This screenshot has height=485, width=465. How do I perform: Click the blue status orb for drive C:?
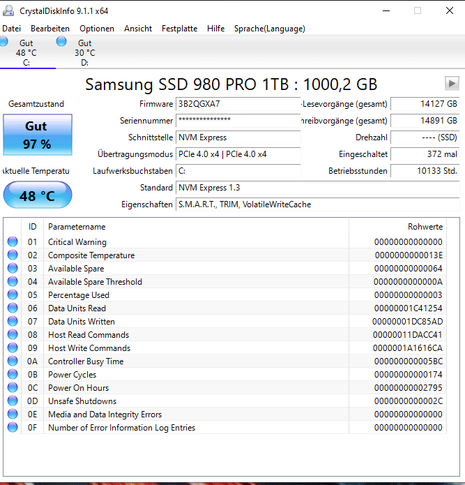tap(3, 41)
